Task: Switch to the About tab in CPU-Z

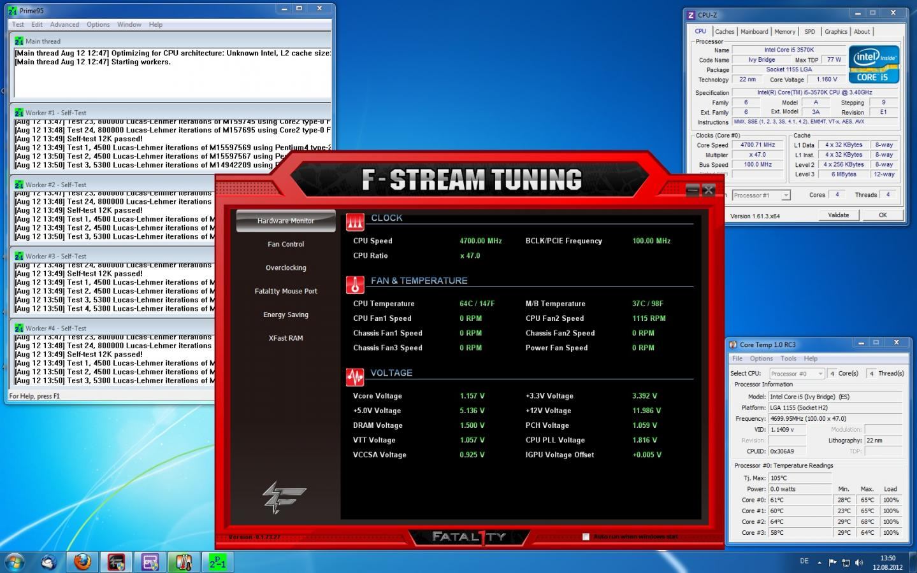Action: click(862, 31)
